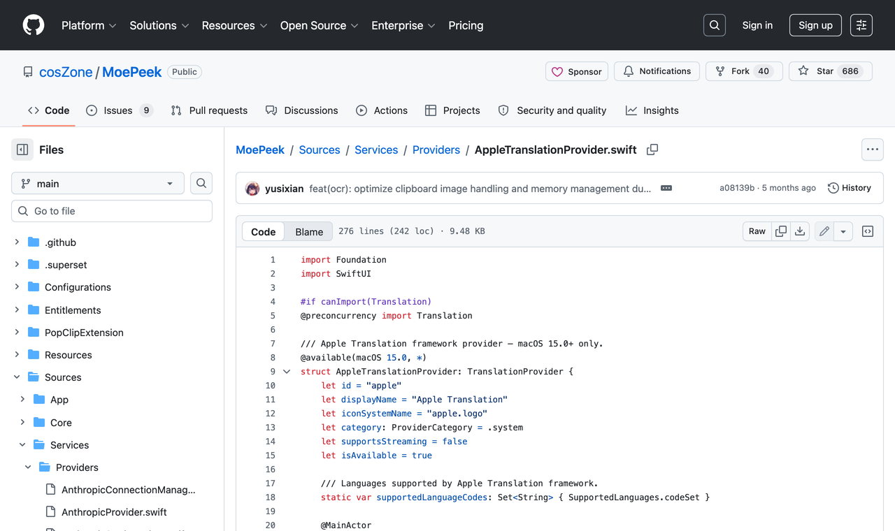Go to Pricing page

[466, 25]
